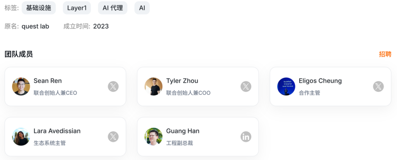Click the name Eligos Cheung

pos(320,81)
